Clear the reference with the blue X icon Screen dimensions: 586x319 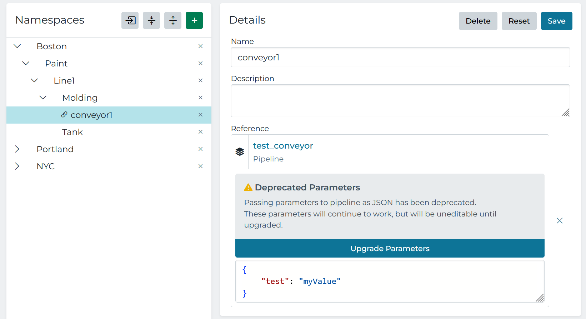point(560,221)
